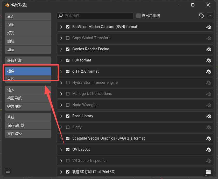The width and height of the screenshot is (218, 179).
Task: Disable TrailPrint3D add-on checkbox
Action: click(68, 172)
